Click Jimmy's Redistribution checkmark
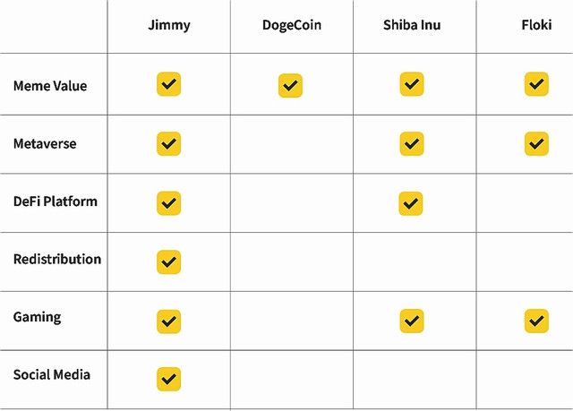 [x=168, y=261]
